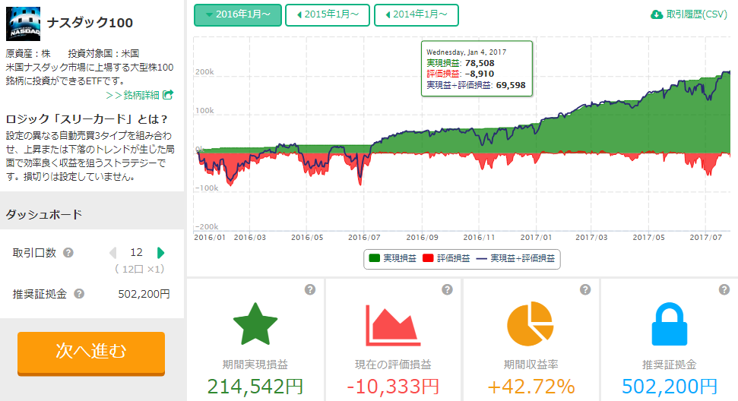Click the green star icon
This screenshot has height=401, width=738.
[255, 325]
